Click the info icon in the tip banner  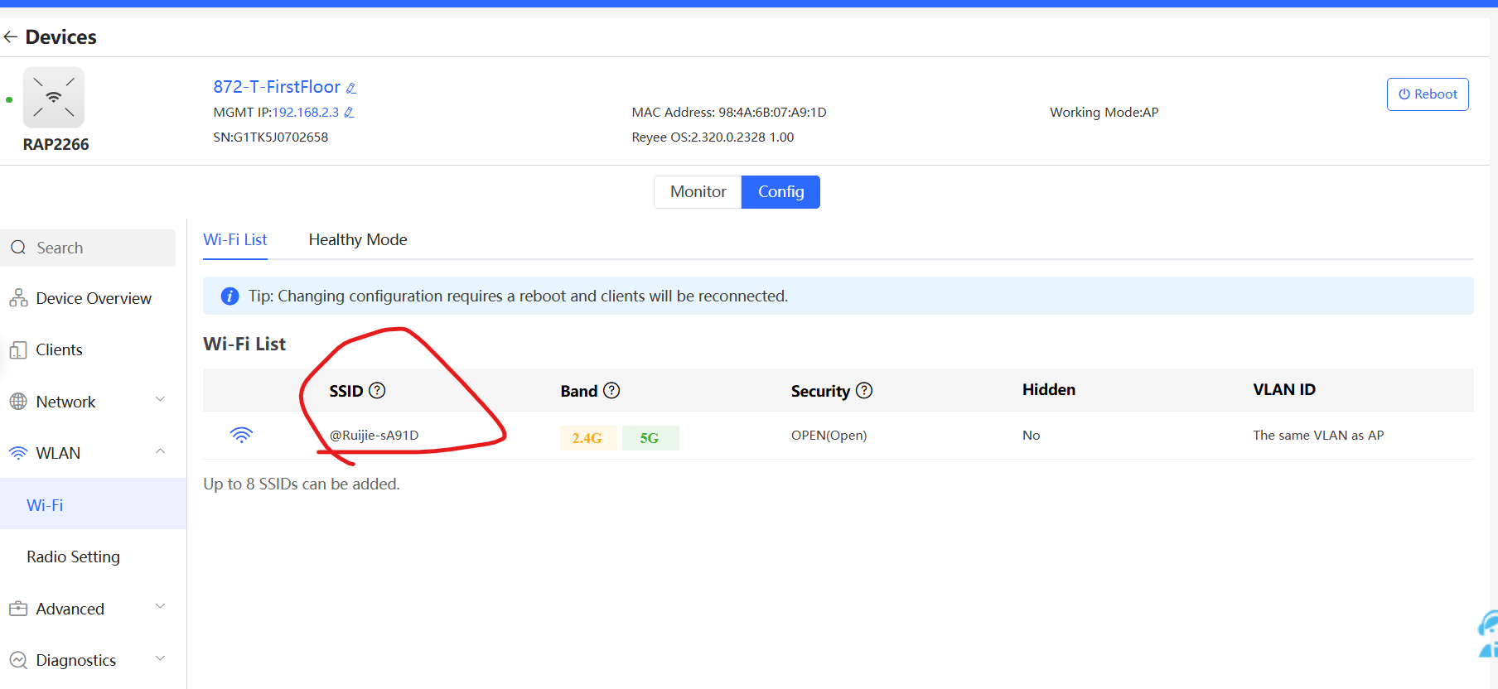(230, 296)
